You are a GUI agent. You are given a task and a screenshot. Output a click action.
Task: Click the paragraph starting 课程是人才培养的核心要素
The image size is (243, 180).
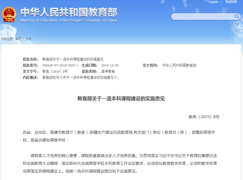pos(120,163)
